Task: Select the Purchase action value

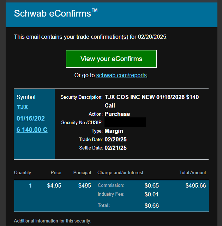Action: [x=117, y=114]
